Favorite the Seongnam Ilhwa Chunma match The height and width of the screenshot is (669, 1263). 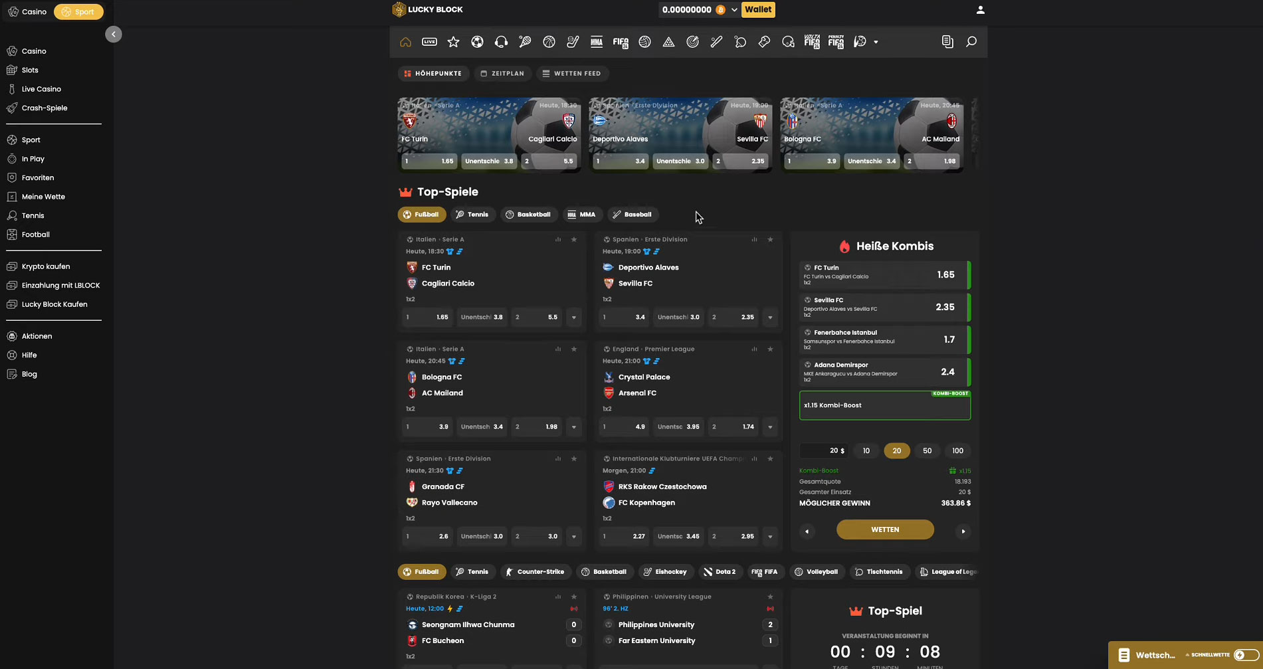574,597
